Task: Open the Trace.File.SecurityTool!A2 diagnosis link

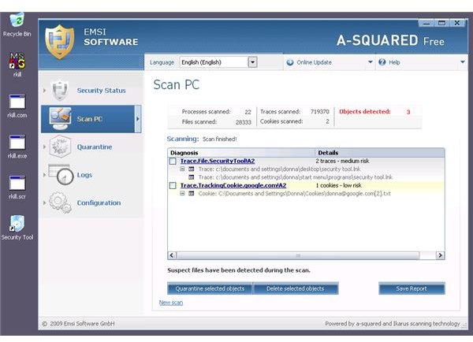Action: point(218,161)
